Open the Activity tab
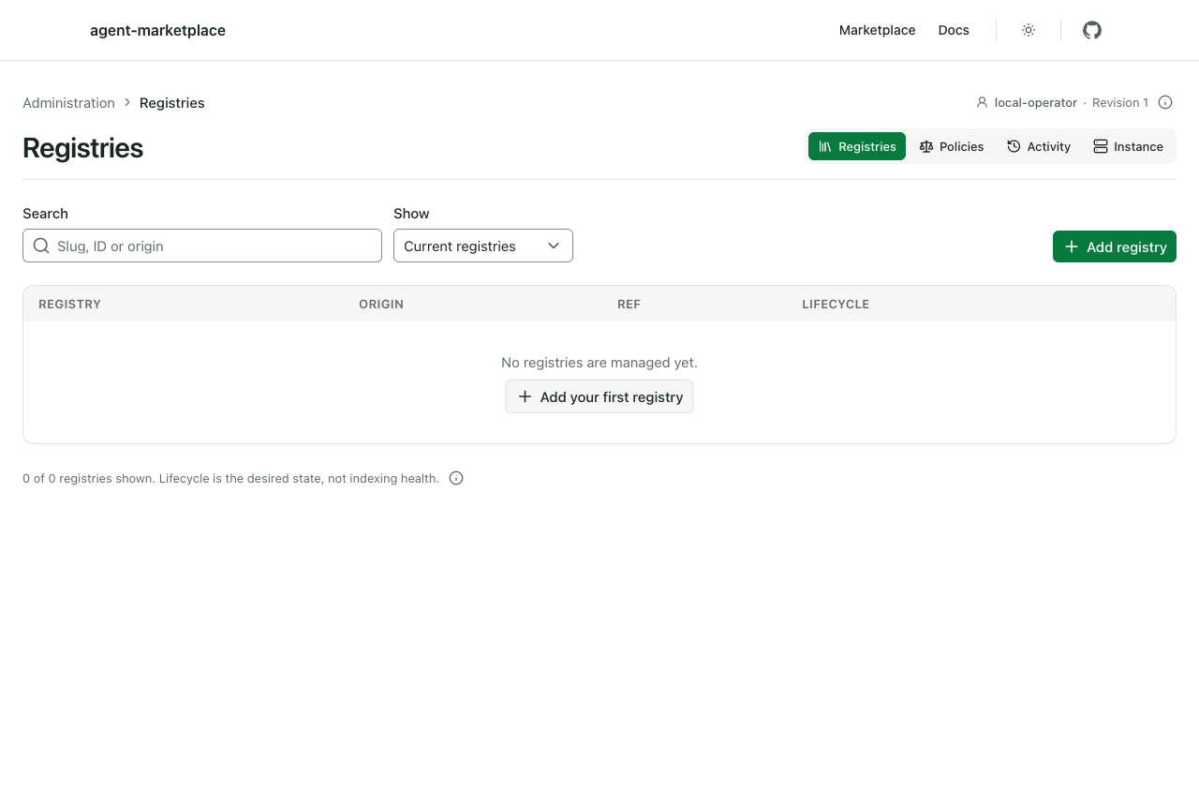Viewport: 1199px width, 806px height. pos(1039,146)
